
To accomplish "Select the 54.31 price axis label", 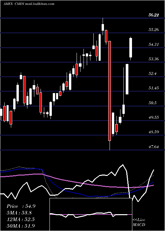I will pos(153,44).
